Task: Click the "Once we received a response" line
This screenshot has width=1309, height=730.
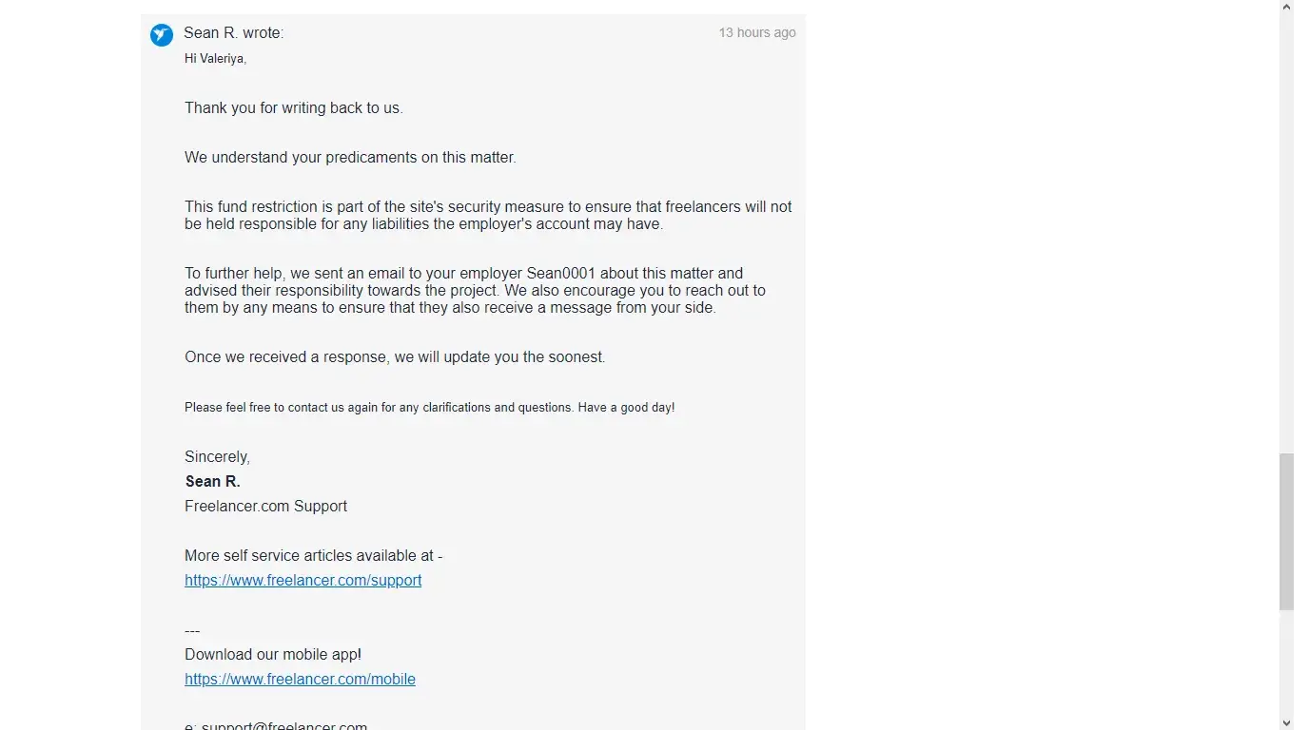Action: [394, 357]
